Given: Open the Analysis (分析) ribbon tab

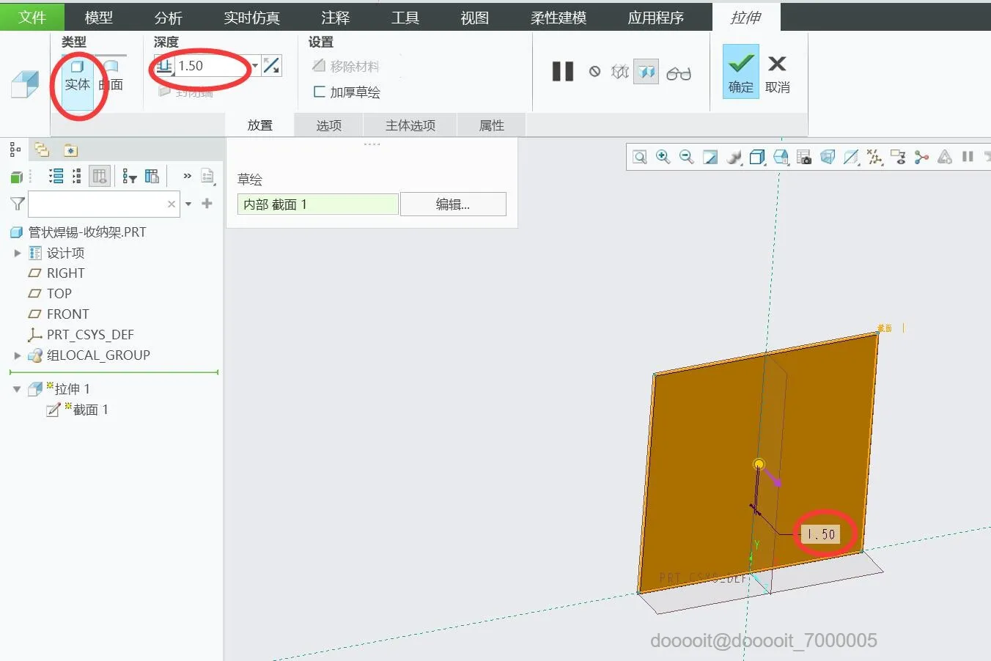Looking at the screenshot, I should pyautogui.click(x=169, y=18).
